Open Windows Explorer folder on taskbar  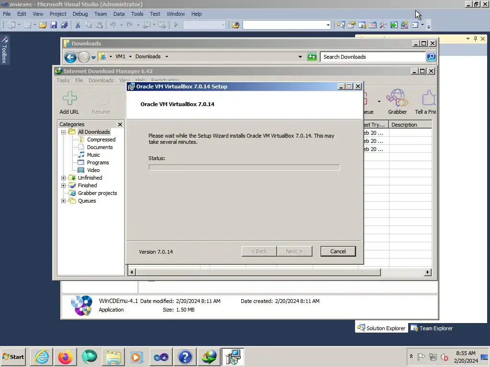pos(113,356)
